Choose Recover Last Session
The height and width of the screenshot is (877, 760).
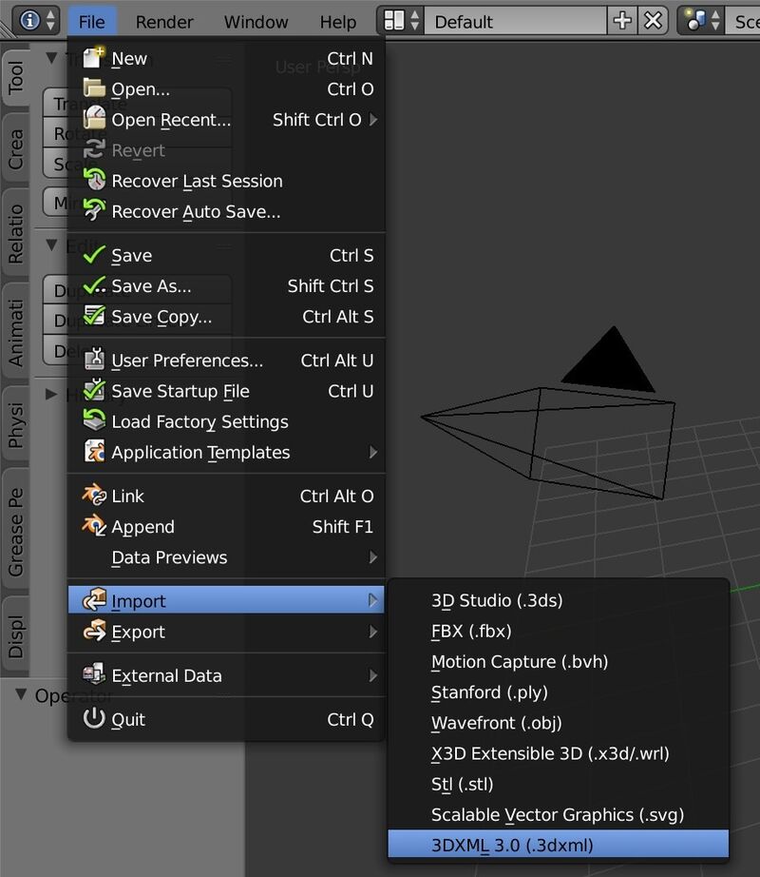(x=197, y=181)
